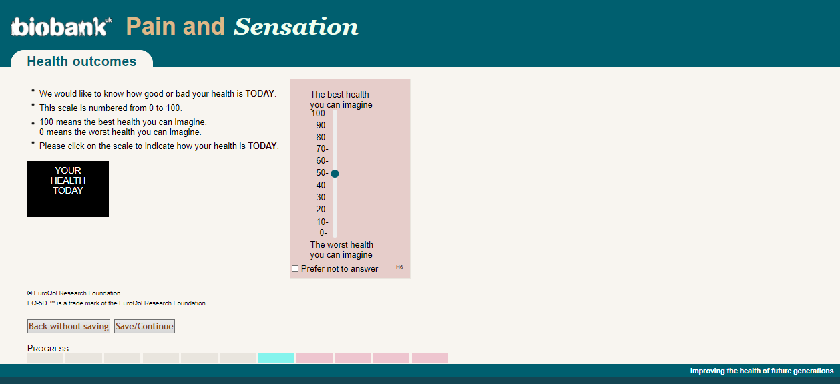Click "The worst health you can imagine" label

point(341,250)
